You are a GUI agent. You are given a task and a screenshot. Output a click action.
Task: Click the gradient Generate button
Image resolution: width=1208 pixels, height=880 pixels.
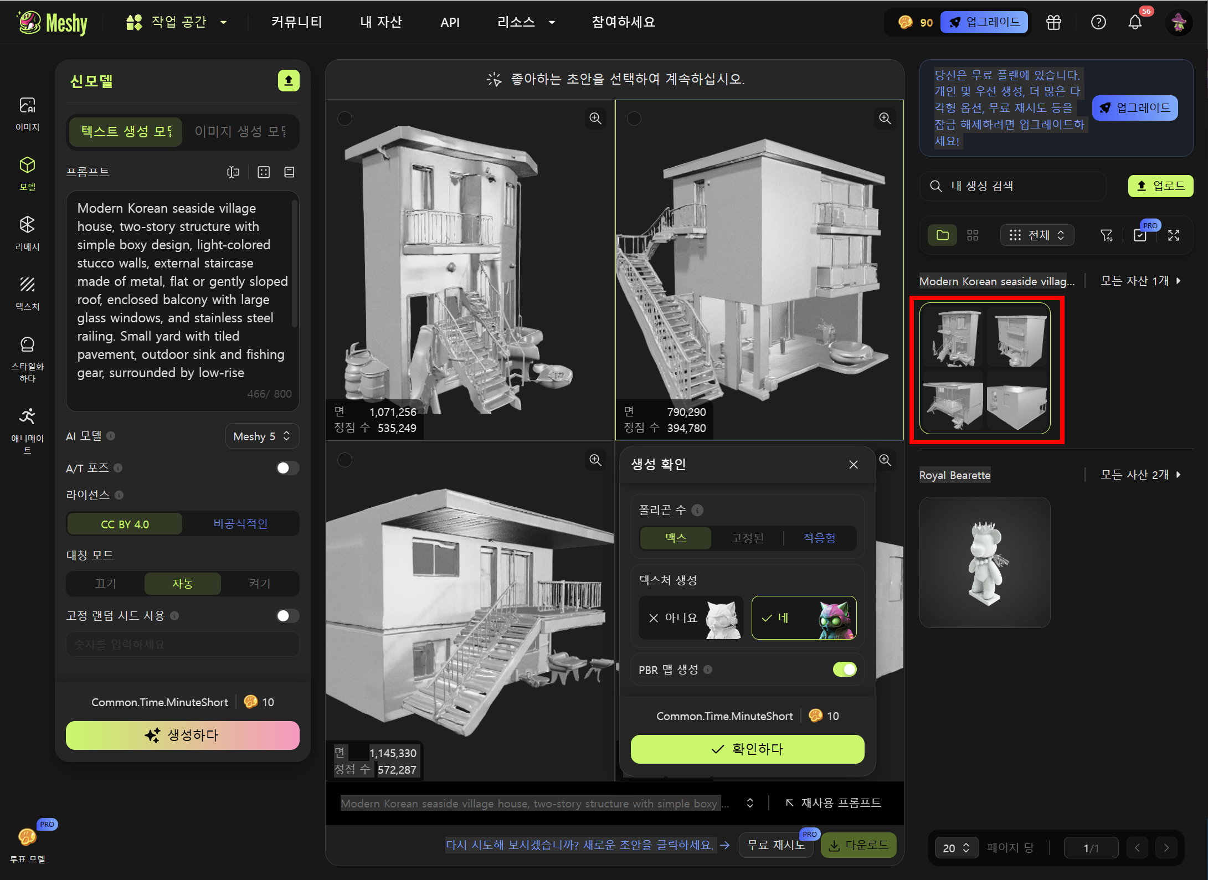tap(182, 735)
